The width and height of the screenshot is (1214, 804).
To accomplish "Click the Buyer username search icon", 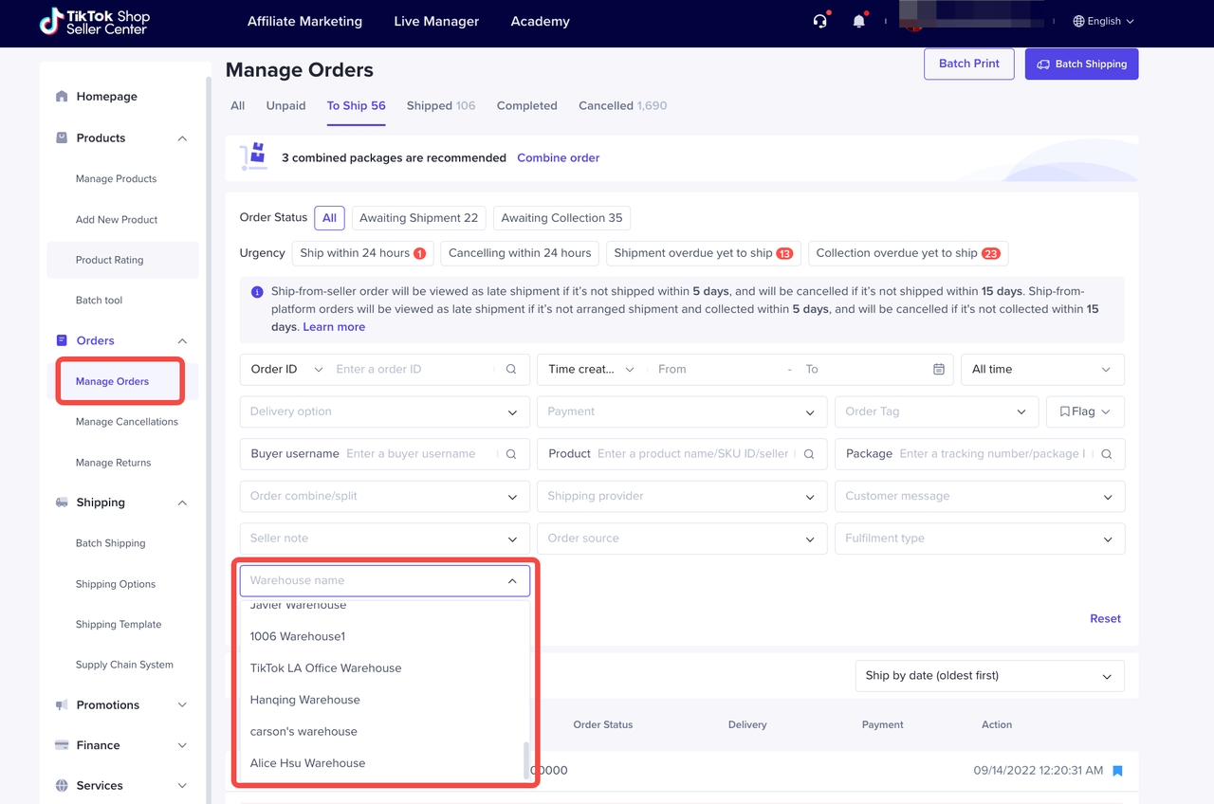I will click(511, 454).
